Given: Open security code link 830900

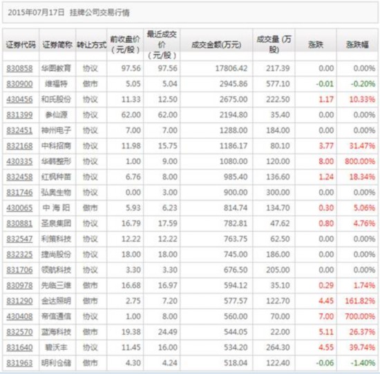Looking at the screenshot, I should pos(19,84).
